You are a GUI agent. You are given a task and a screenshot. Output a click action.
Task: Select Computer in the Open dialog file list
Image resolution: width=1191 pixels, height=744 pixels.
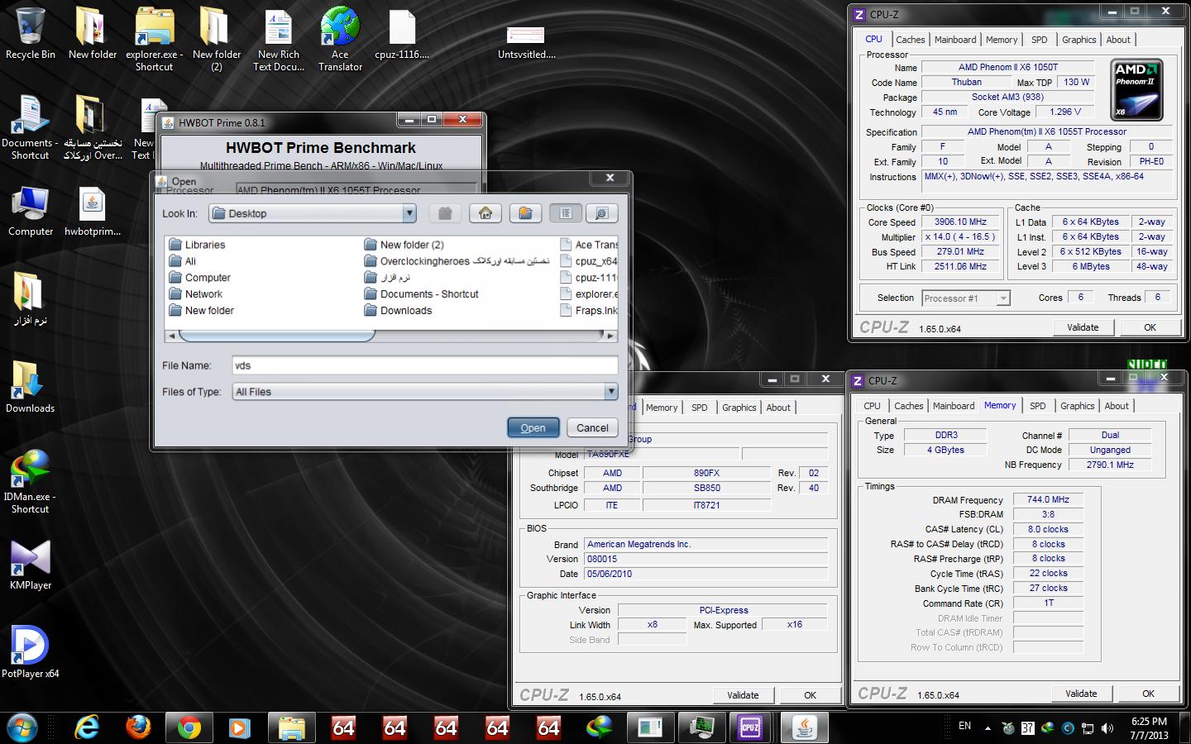tap(199, 278)
